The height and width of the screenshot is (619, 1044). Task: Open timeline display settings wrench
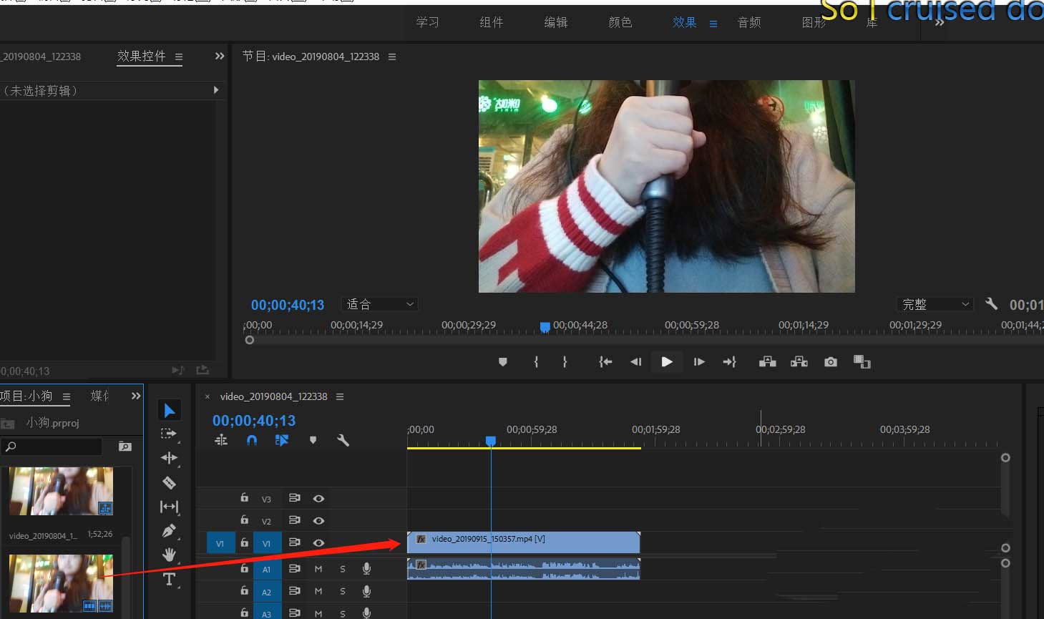pos(343,440)
